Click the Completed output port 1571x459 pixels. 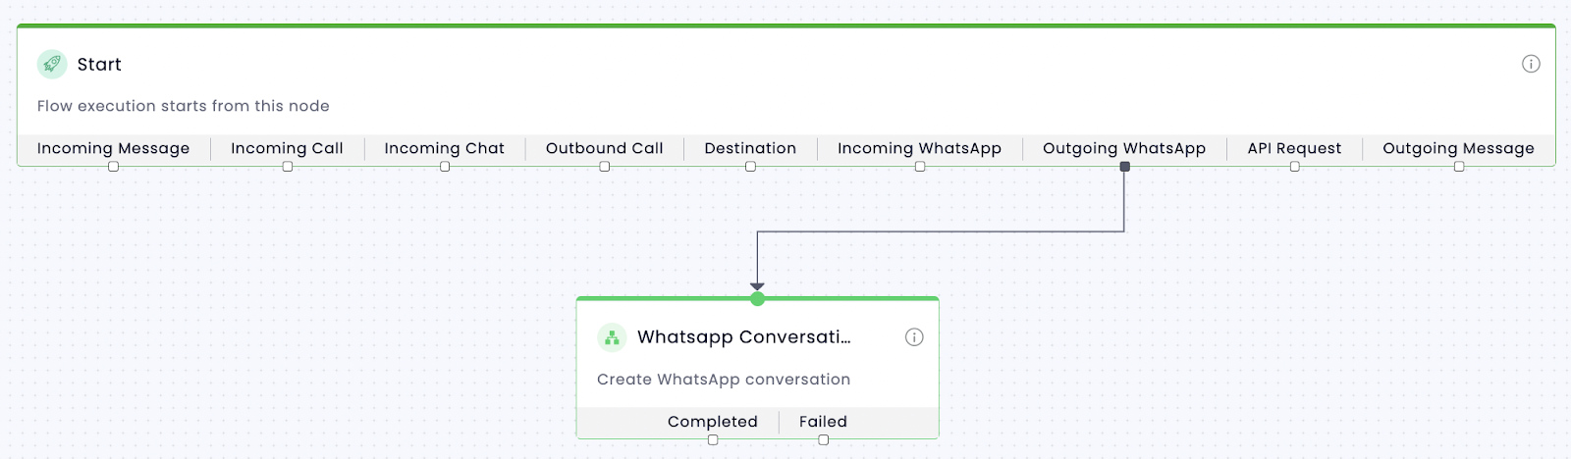coord(713,440)
